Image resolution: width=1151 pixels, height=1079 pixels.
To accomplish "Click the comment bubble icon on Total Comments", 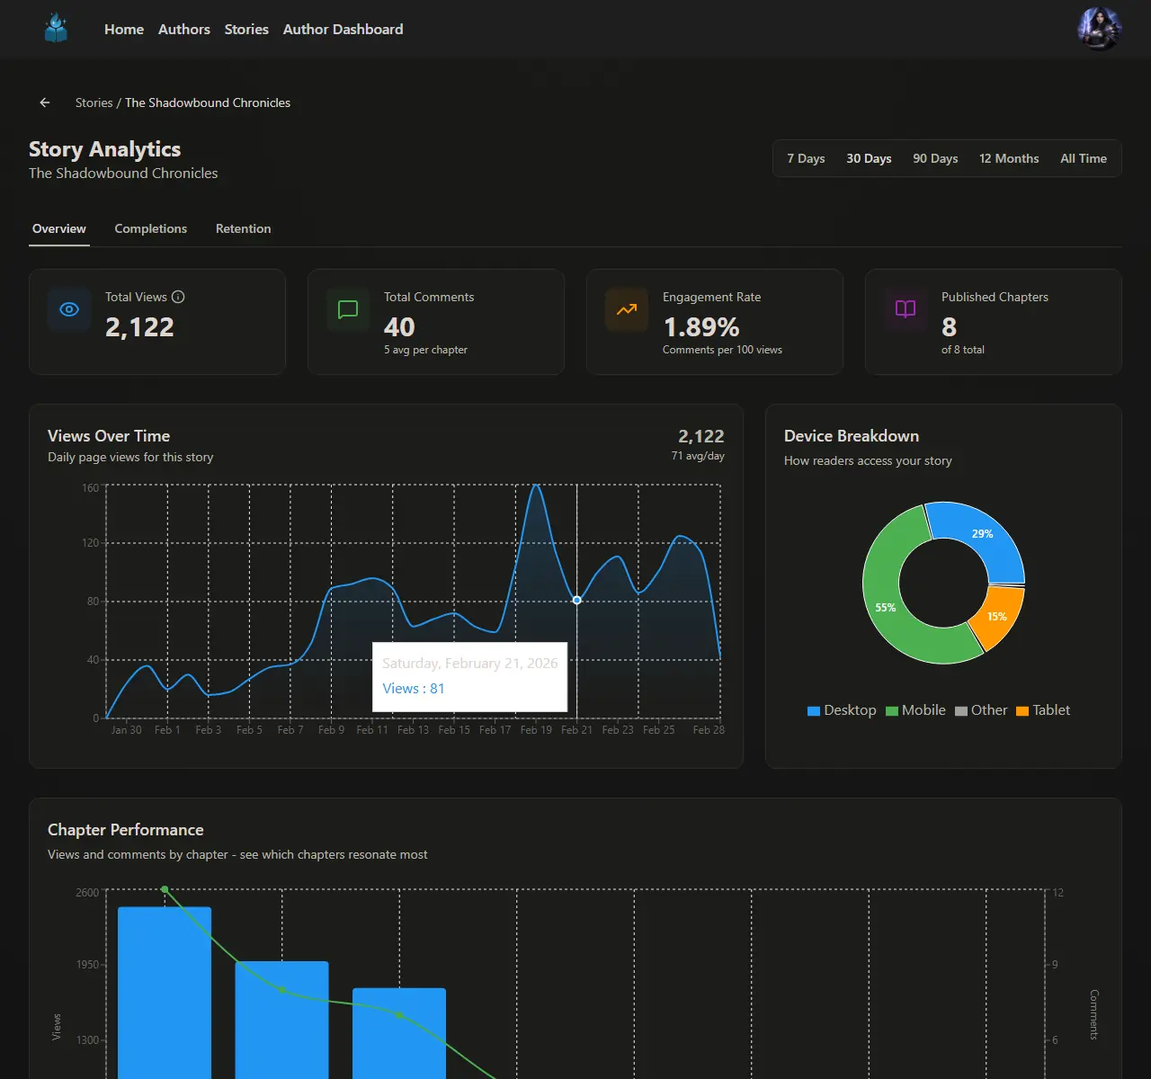I will click(x=348, y=309).
